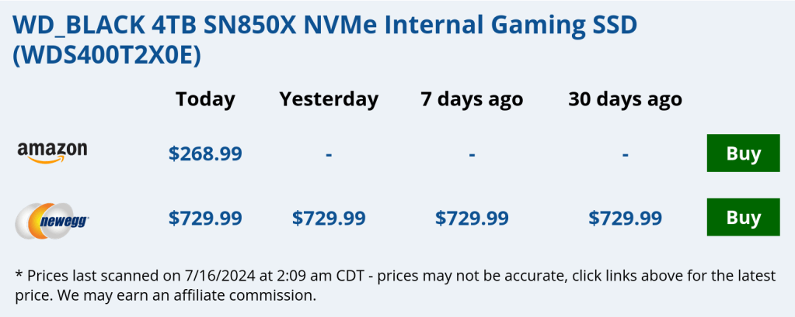Image resolution: width=795 pixels, height=317 pixels.
Task: Click Newegg's price from 7 days ago
Action: pos(472,219)
